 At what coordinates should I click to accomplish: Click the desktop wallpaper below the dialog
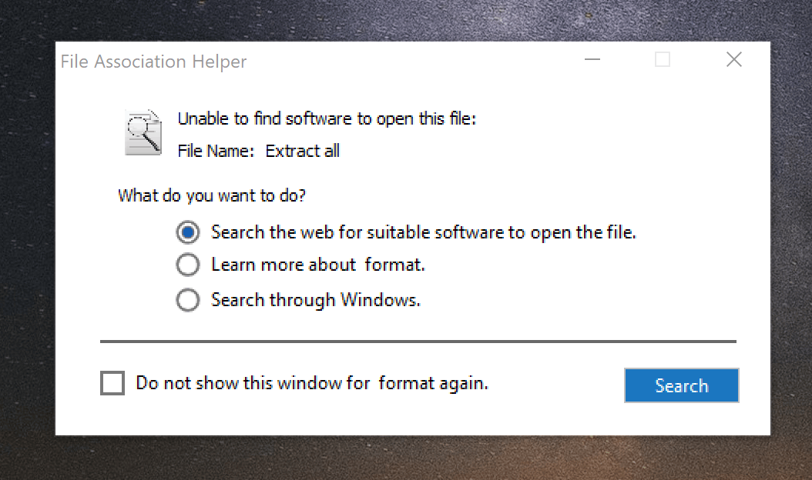coord(406,459)
